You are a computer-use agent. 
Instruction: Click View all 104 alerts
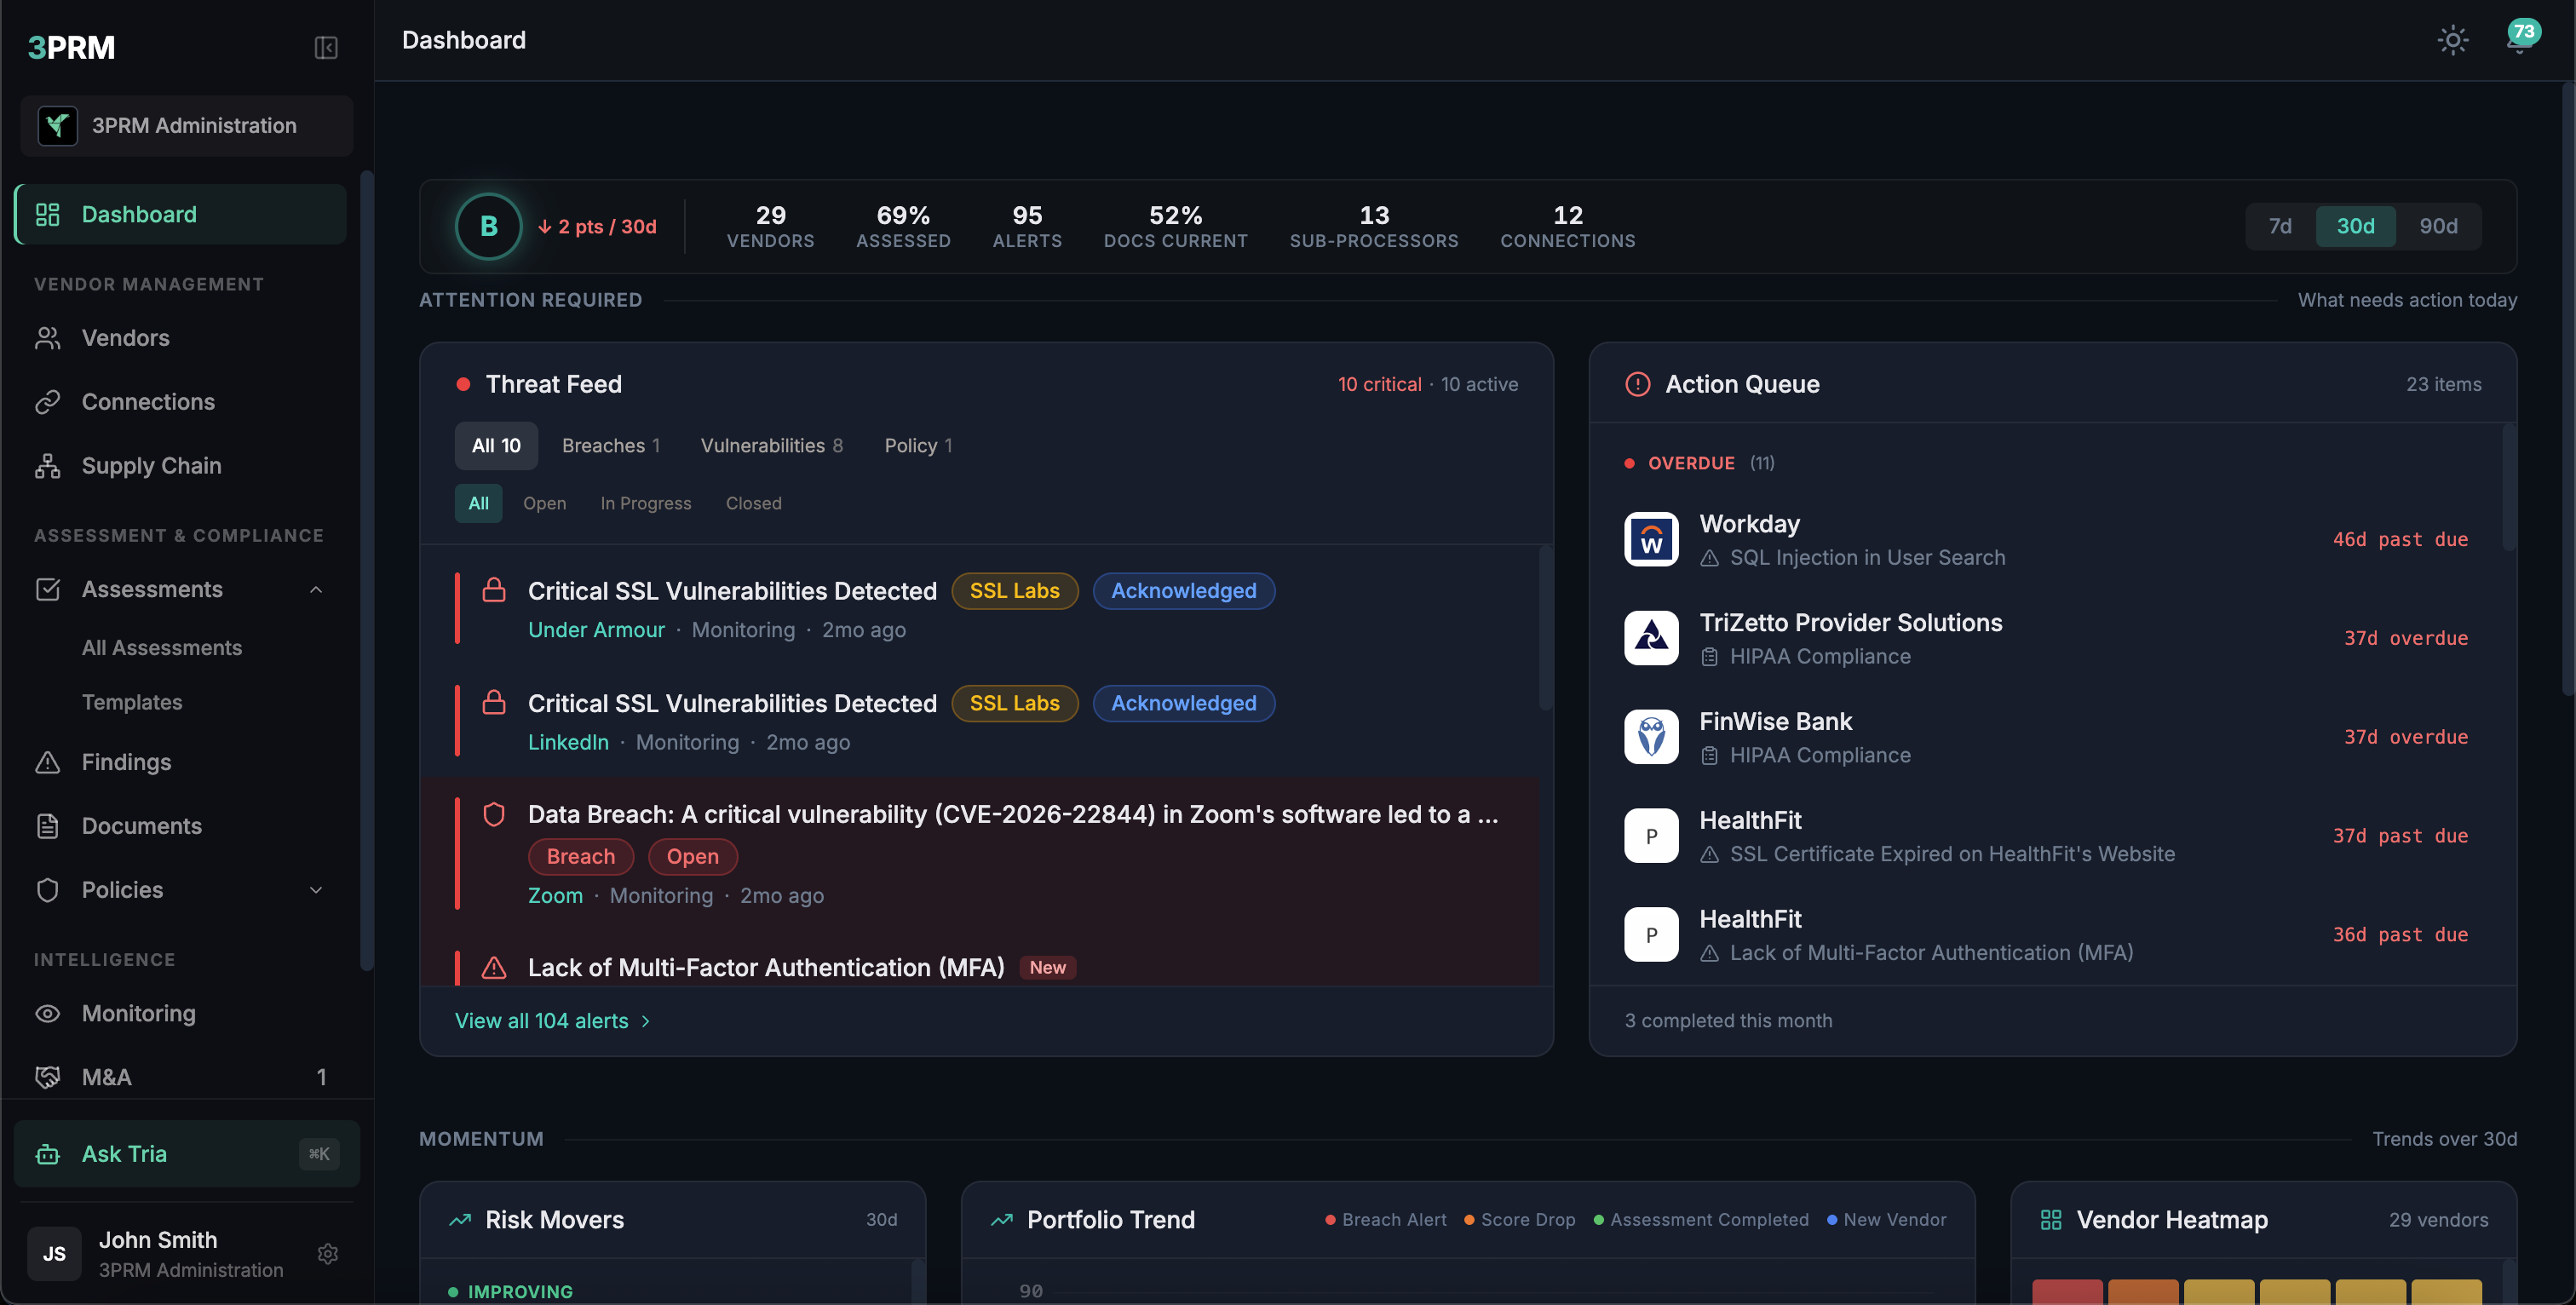(x=541, y=1021)
